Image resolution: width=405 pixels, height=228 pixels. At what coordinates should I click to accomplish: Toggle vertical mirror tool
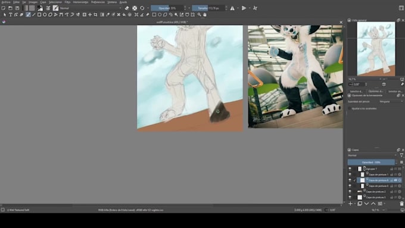[244, 8]
